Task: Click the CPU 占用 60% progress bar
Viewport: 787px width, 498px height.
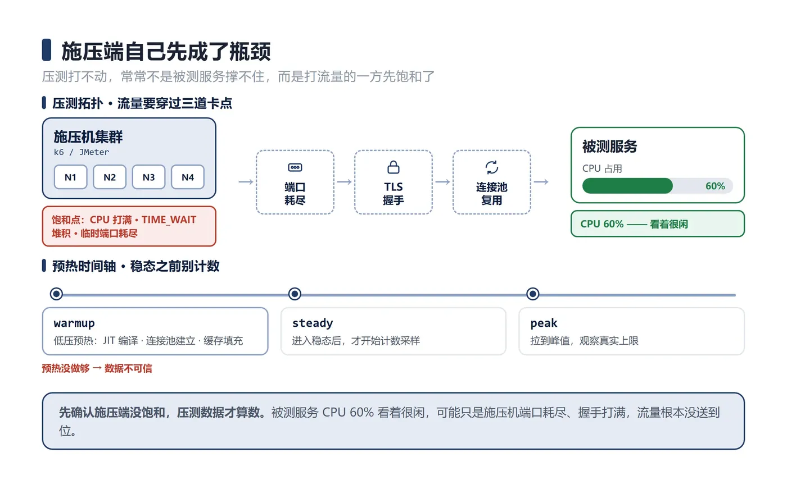Action: 658,186
